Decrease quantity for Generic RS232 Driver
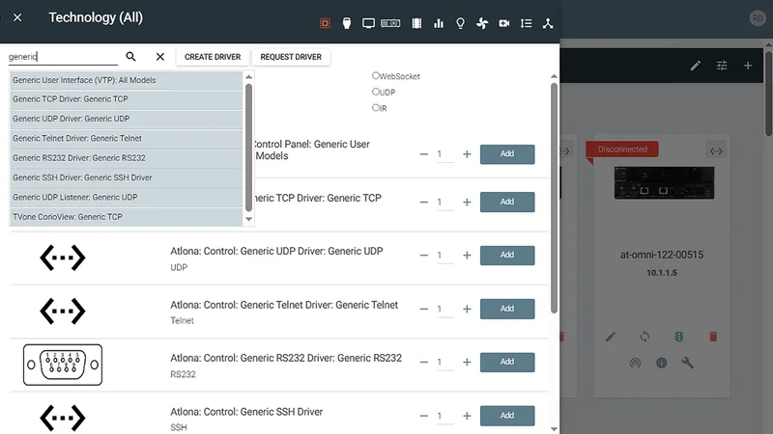The image size is (773, 434). pyautogui.click(x=424, y=363)
